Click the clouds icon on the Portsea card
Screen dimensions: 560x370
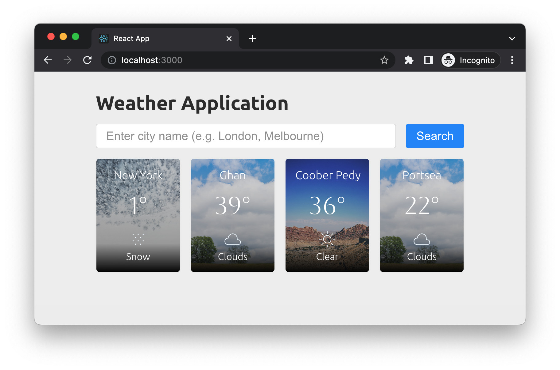click(x=422, y=239)
